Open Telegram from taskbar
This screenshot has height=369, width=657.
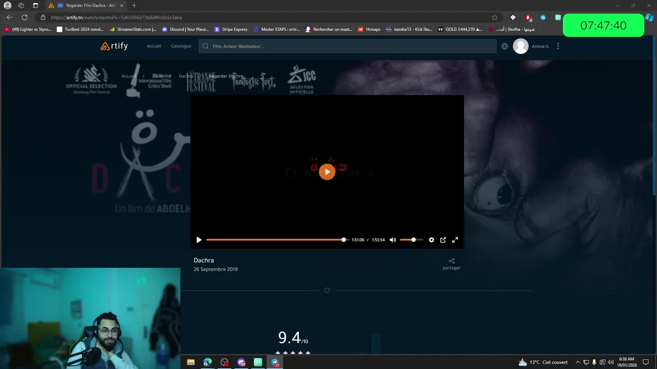coord(275,362)
